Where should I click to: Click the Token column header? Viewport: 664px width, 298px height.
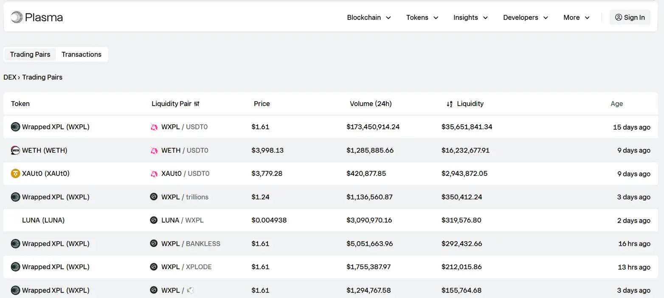tap(20, 104)
